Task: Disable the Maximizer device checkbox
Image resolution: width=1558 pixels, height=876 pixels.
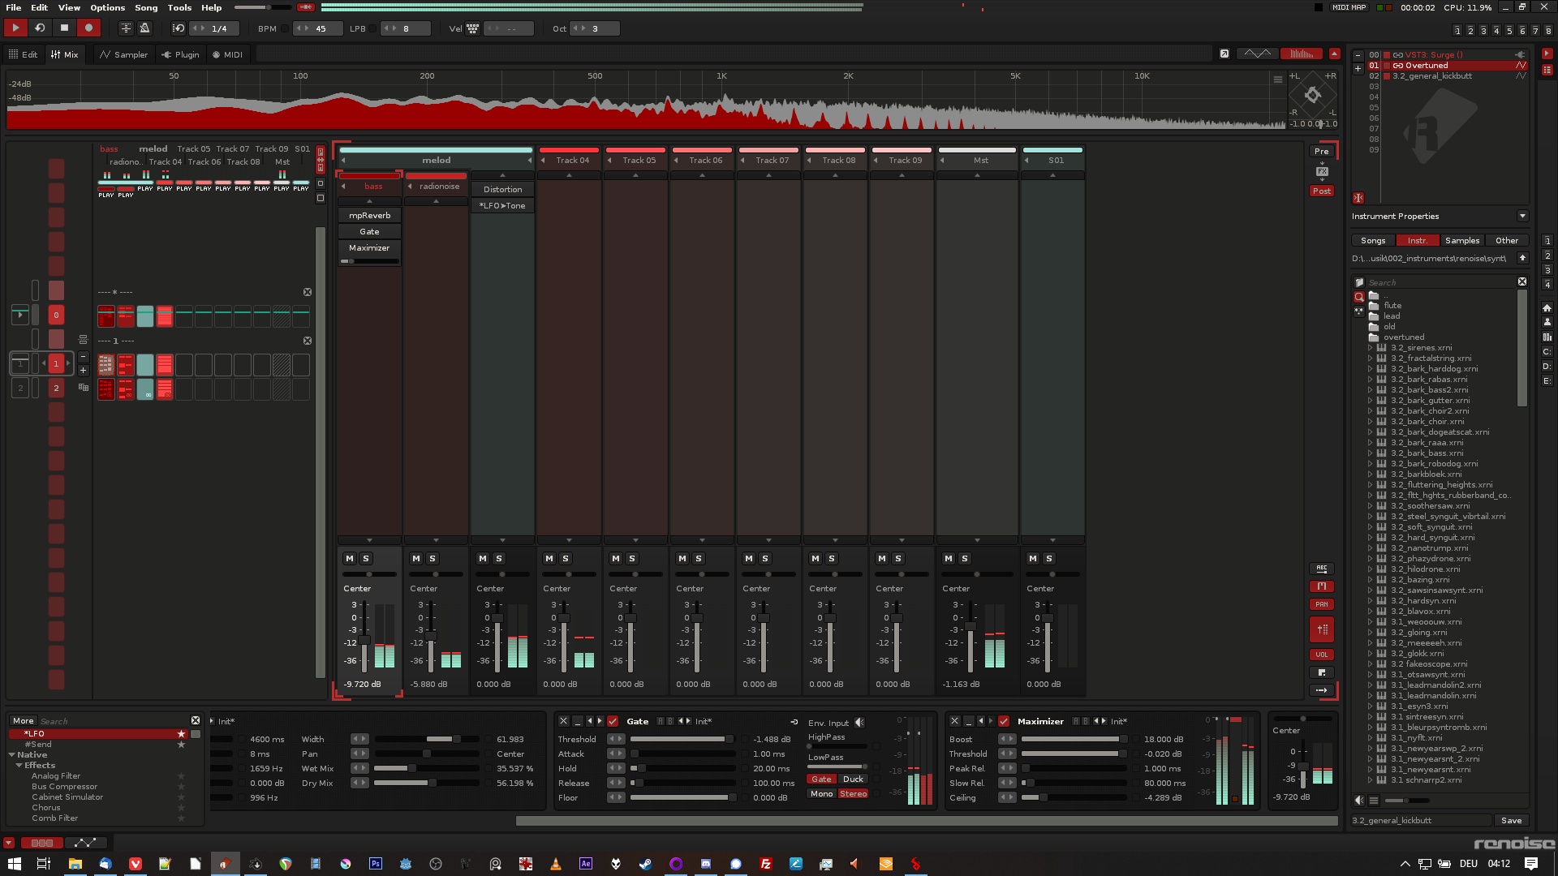Action: pos(1004,721)
